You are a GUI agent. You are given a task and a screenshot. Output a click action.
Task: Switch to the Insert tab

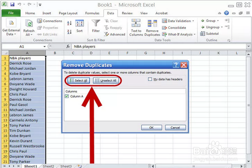(47, 13)
